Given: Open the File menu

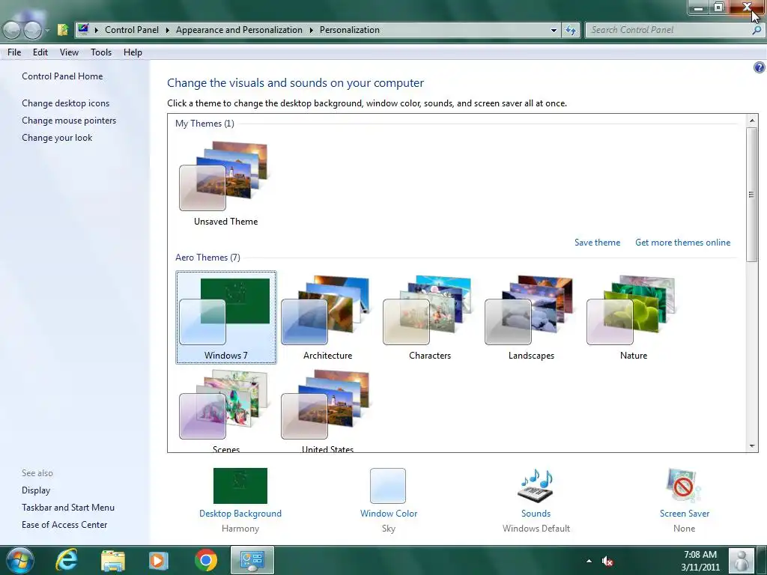Looking at the screenshot, I should pyautogui.click(x=14, y=52).
